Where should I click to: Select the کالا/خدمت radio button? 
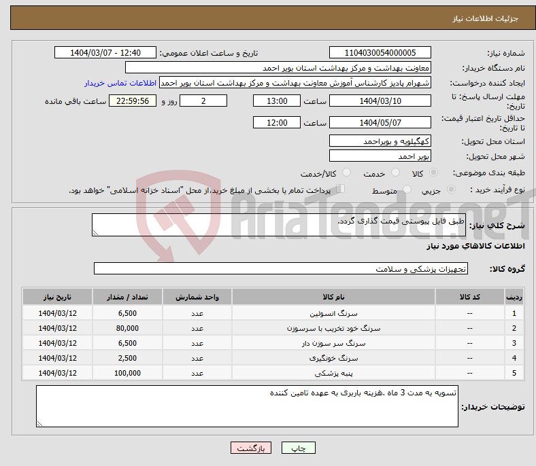click(347, 173)
